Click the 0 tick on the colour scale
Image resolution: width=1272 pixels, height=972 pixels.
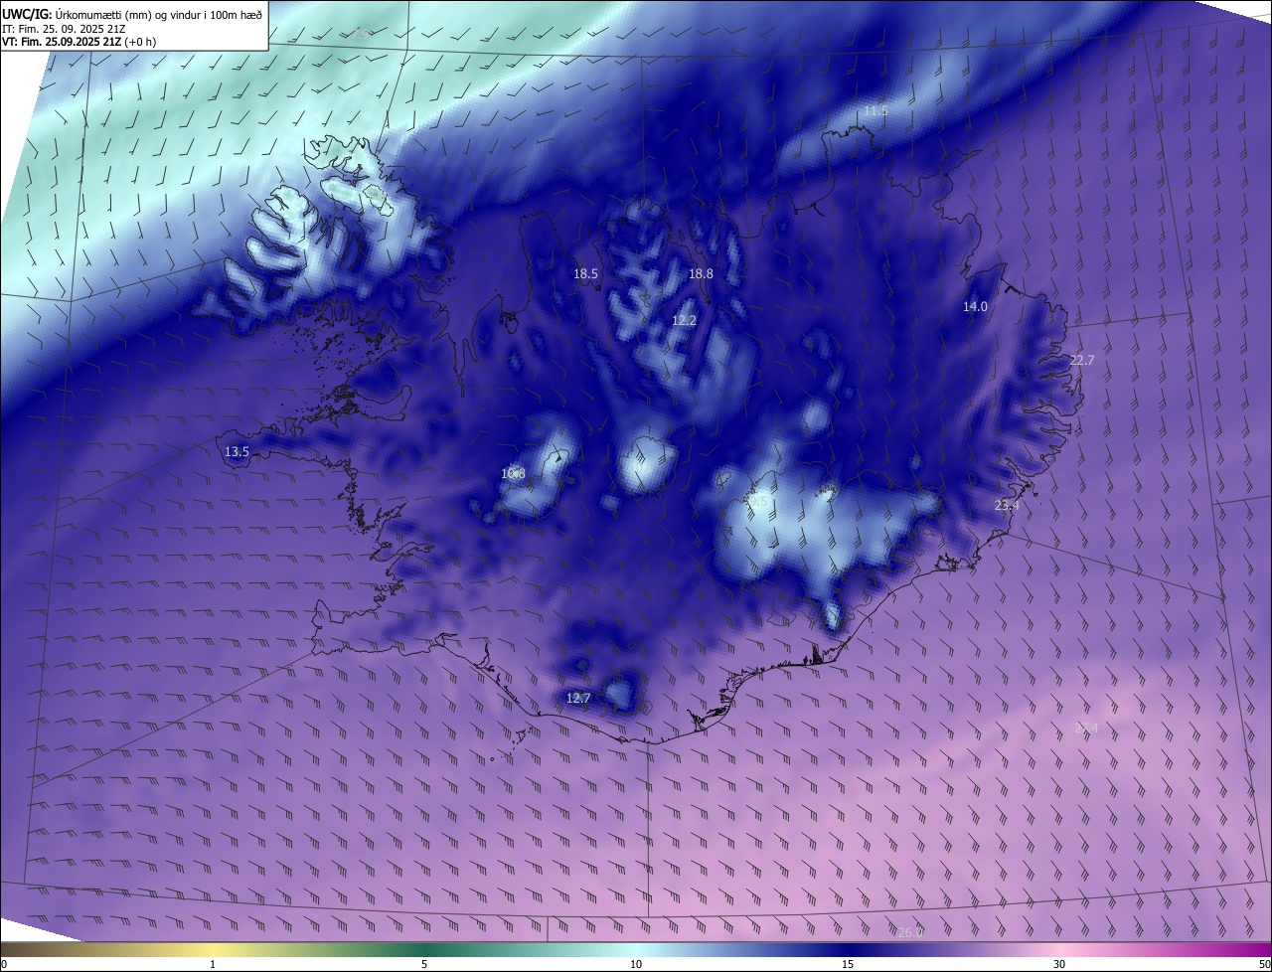tap(4, 964)
